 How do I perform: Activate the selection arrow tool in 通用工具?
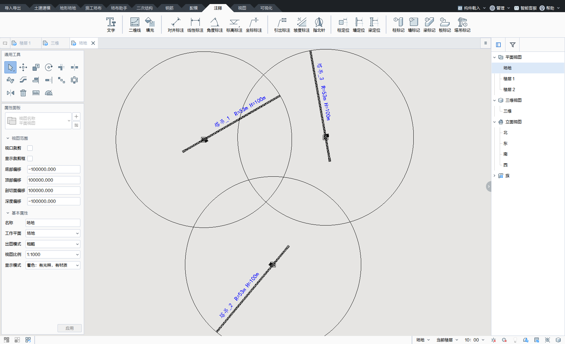[10, 67]
